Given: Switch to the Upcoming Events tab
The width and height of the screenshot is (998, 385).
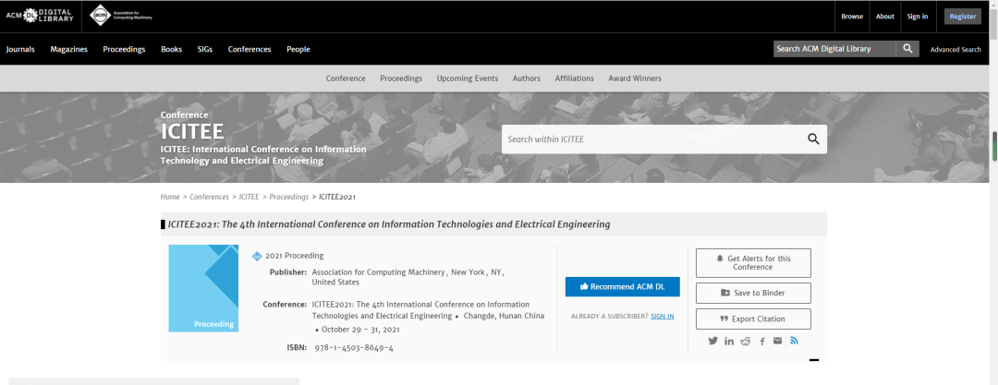Looking at the screenshot, I should (468, 78).
